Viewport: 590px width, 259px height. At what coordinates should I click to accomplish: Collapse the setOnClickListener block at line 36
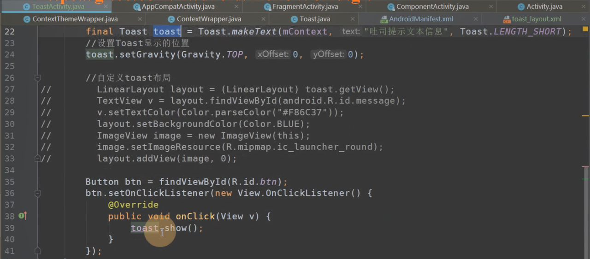tap(38, 193)
